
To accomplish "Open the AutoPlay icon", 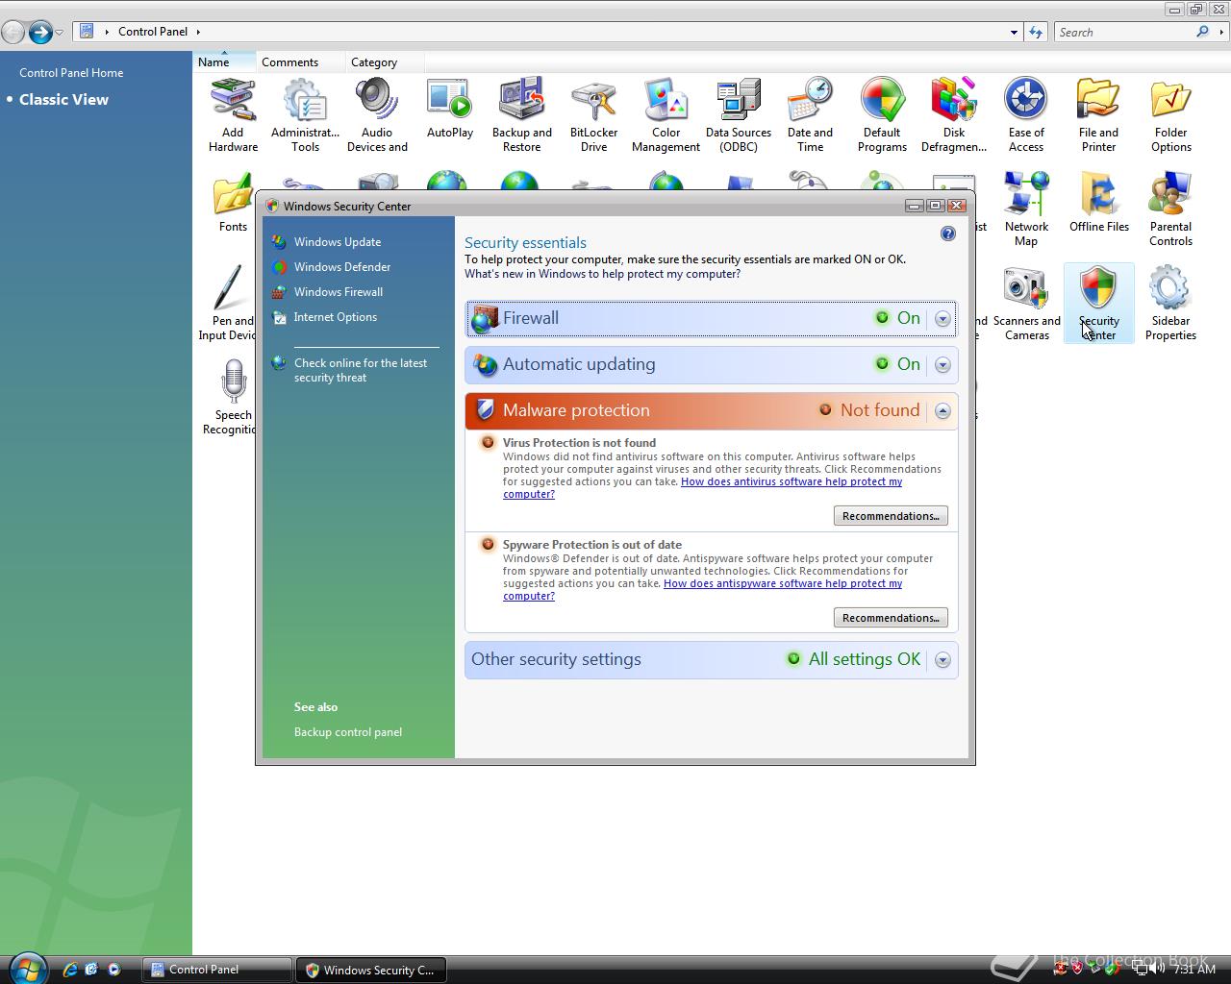I will click(x=449, y=109).
